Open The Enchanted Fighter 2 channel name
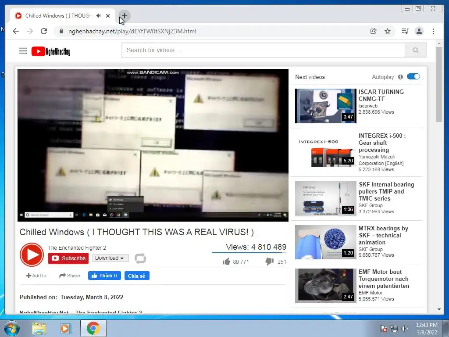The height and width of the screenshot is (337, 449). coord(77,247)
